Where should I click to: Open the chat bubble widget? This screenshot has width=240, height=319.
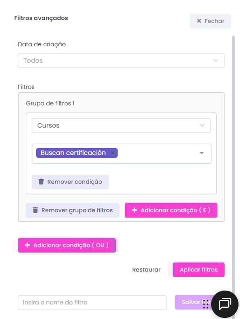[x=225, y=304]
